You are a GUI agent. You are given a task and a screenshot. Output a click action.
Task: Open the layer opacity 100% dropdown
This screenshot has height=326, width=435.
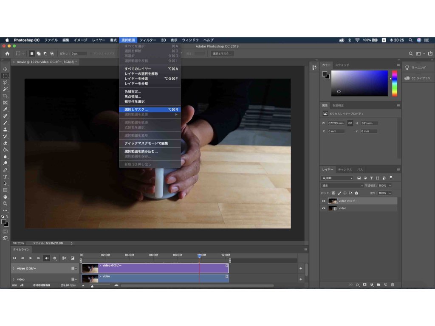(390, 185)
